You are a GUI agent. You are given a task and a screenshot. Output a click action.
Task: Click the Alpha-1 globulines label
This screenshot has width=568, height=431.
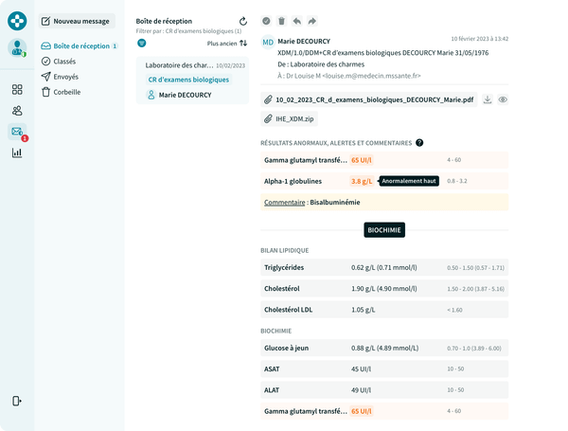click(293, 181)
